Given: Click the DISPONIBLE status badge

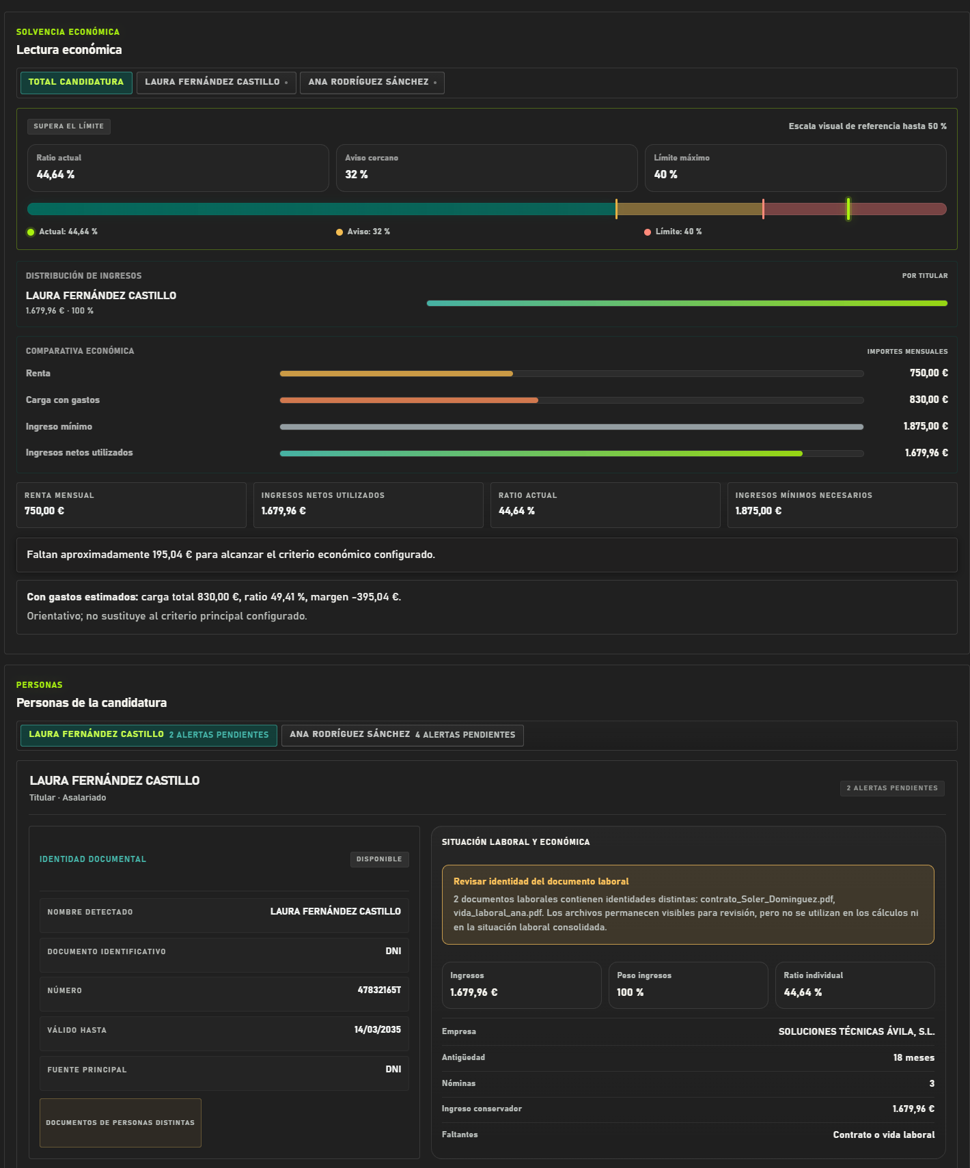Looking at the screenshot, I should pyautogui.click(x=379, y=859).
